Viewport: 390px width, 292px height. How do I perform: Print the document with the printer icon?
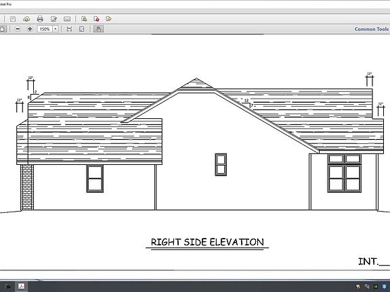click(x=40, y=19)
